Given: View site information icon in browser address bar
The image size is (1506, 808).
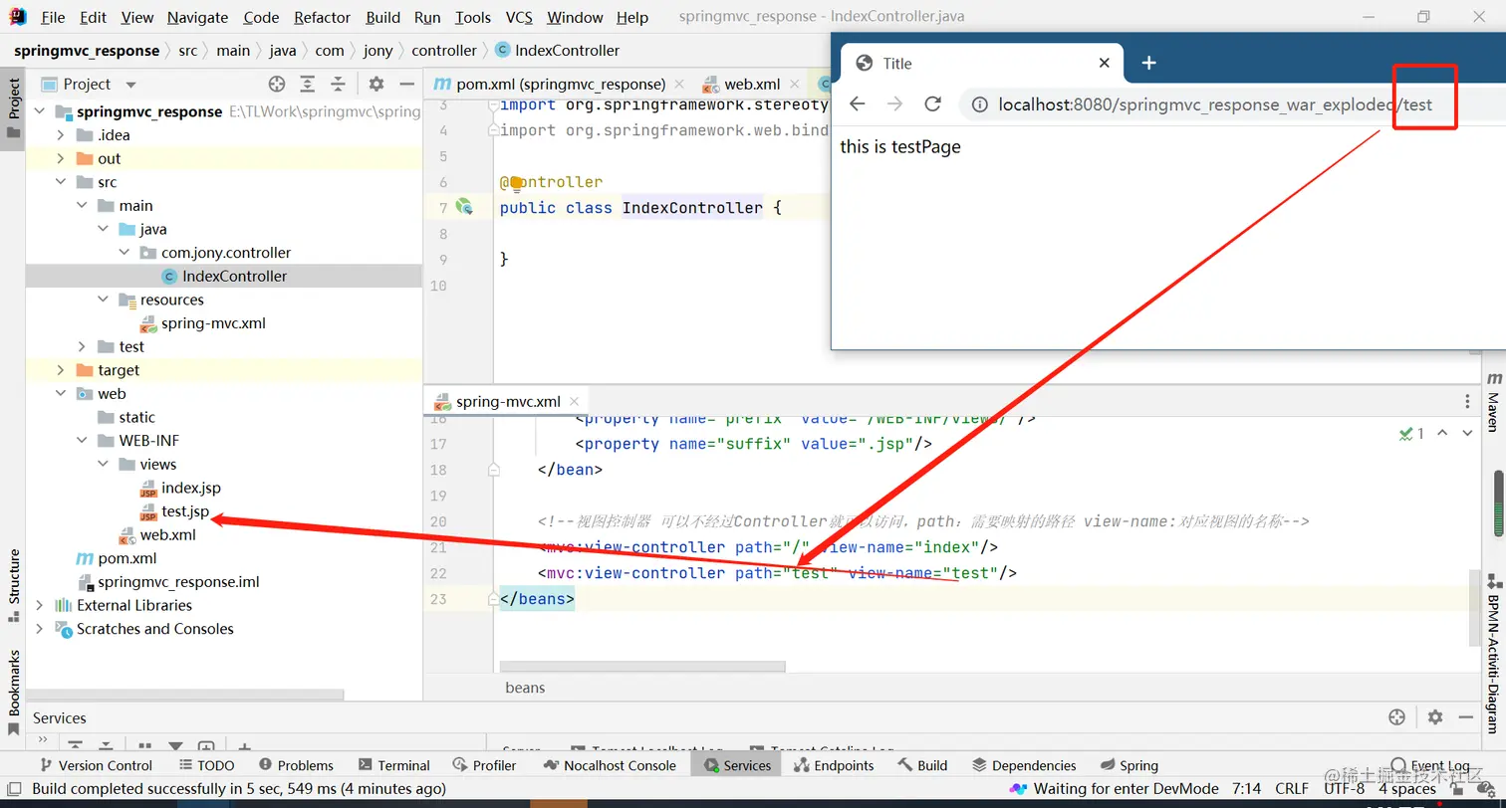Looking at the screenshot, I should click(x=980, y=104).
